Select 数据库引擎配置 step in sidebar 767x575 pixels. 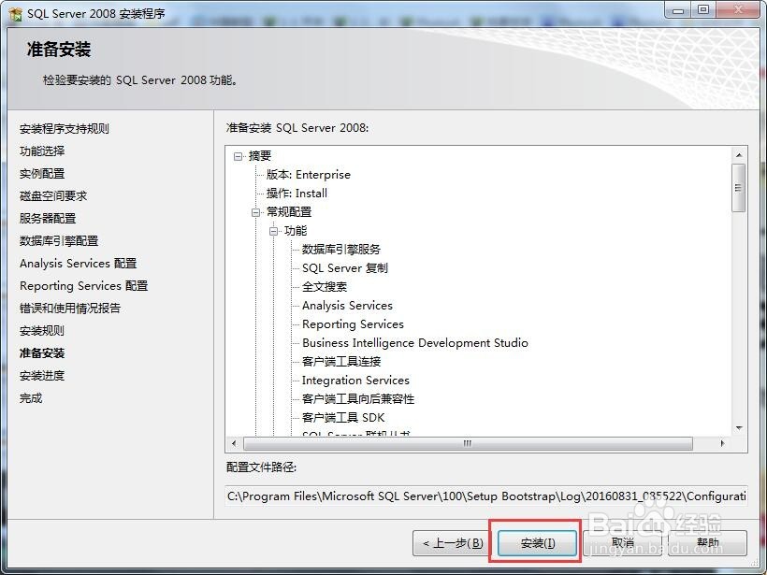59,241
